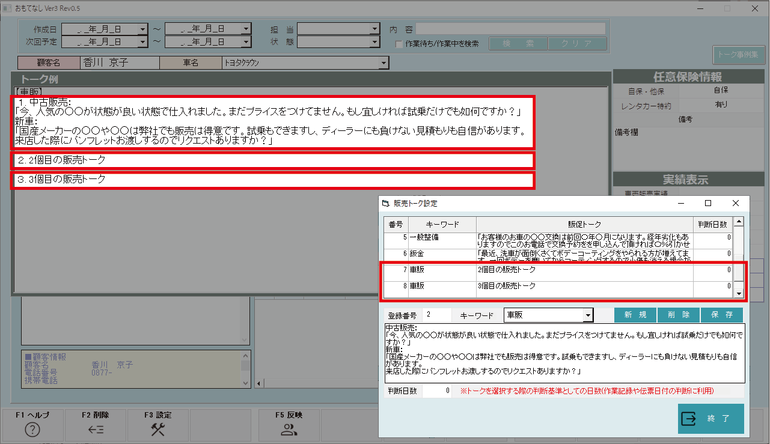
Task: Click the F2 削除 delete icon
Action: point(96,429)
